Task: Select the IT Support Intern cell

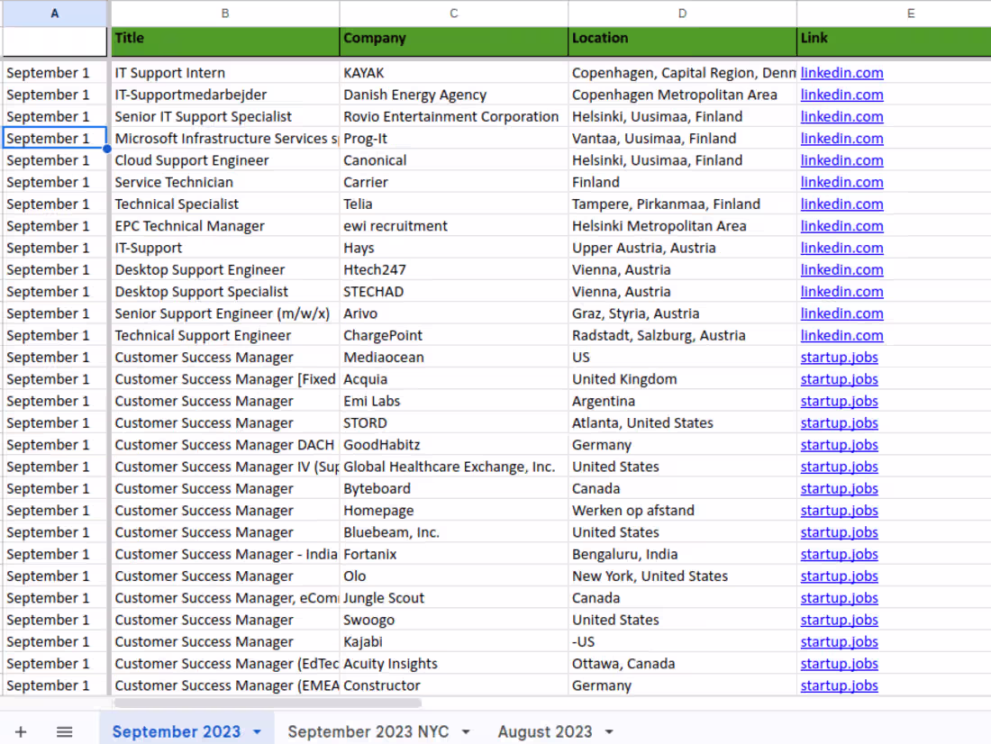Action: coord(225,73)
